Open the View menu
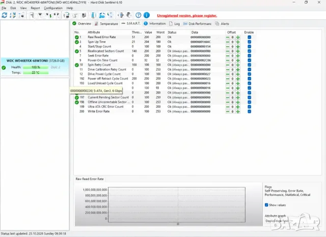 [x=23, y=8]
